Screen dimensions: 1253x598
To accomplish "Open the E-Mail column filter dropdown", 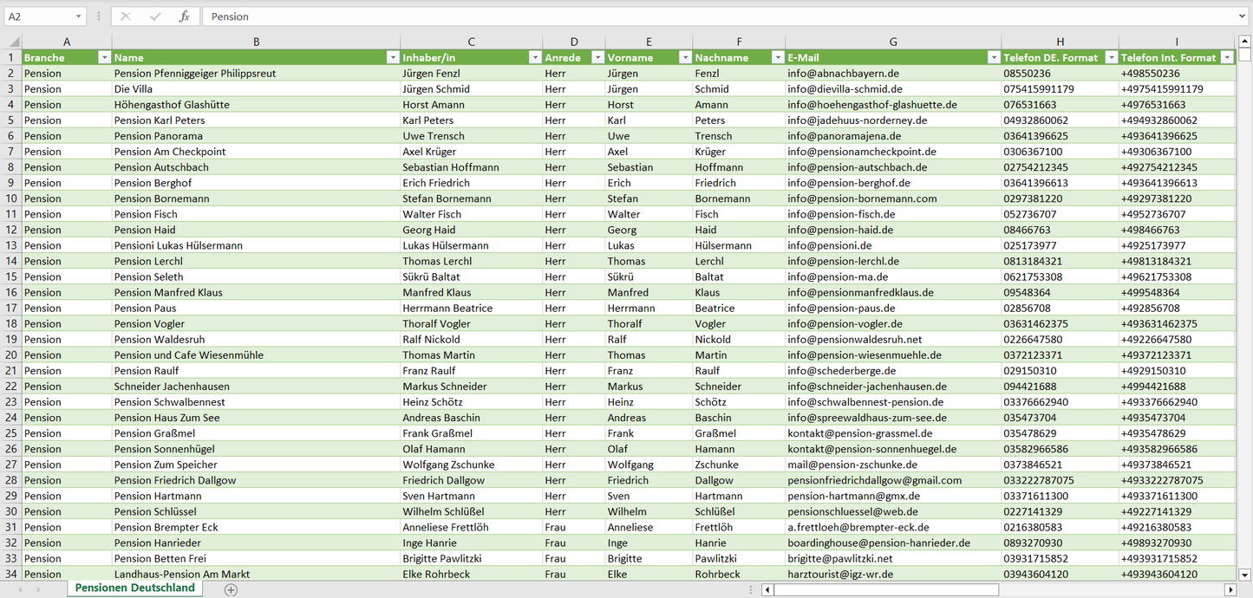I will [x=993, y=57].
